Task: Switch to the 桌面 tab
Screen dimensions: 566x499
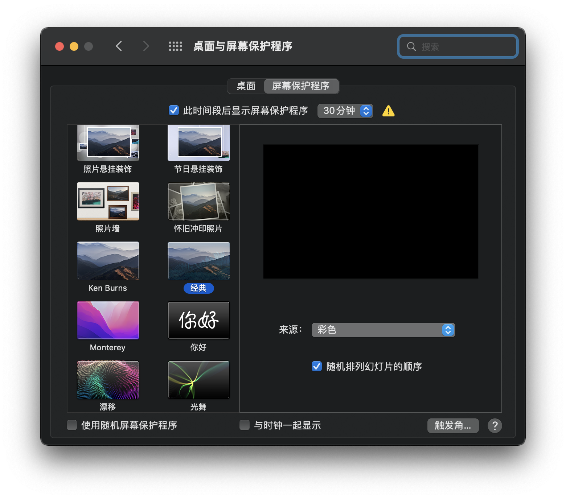Action: tap(246, 86)
